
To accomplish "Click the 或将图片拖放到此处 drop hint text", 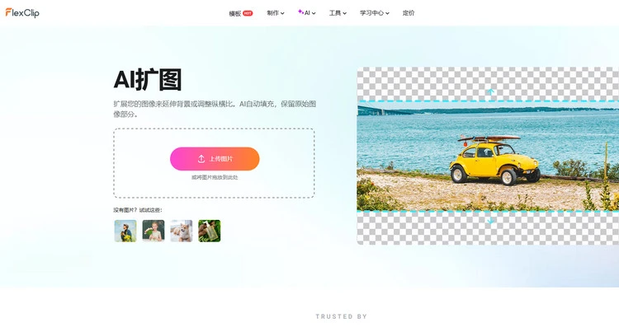I will 215,177.
